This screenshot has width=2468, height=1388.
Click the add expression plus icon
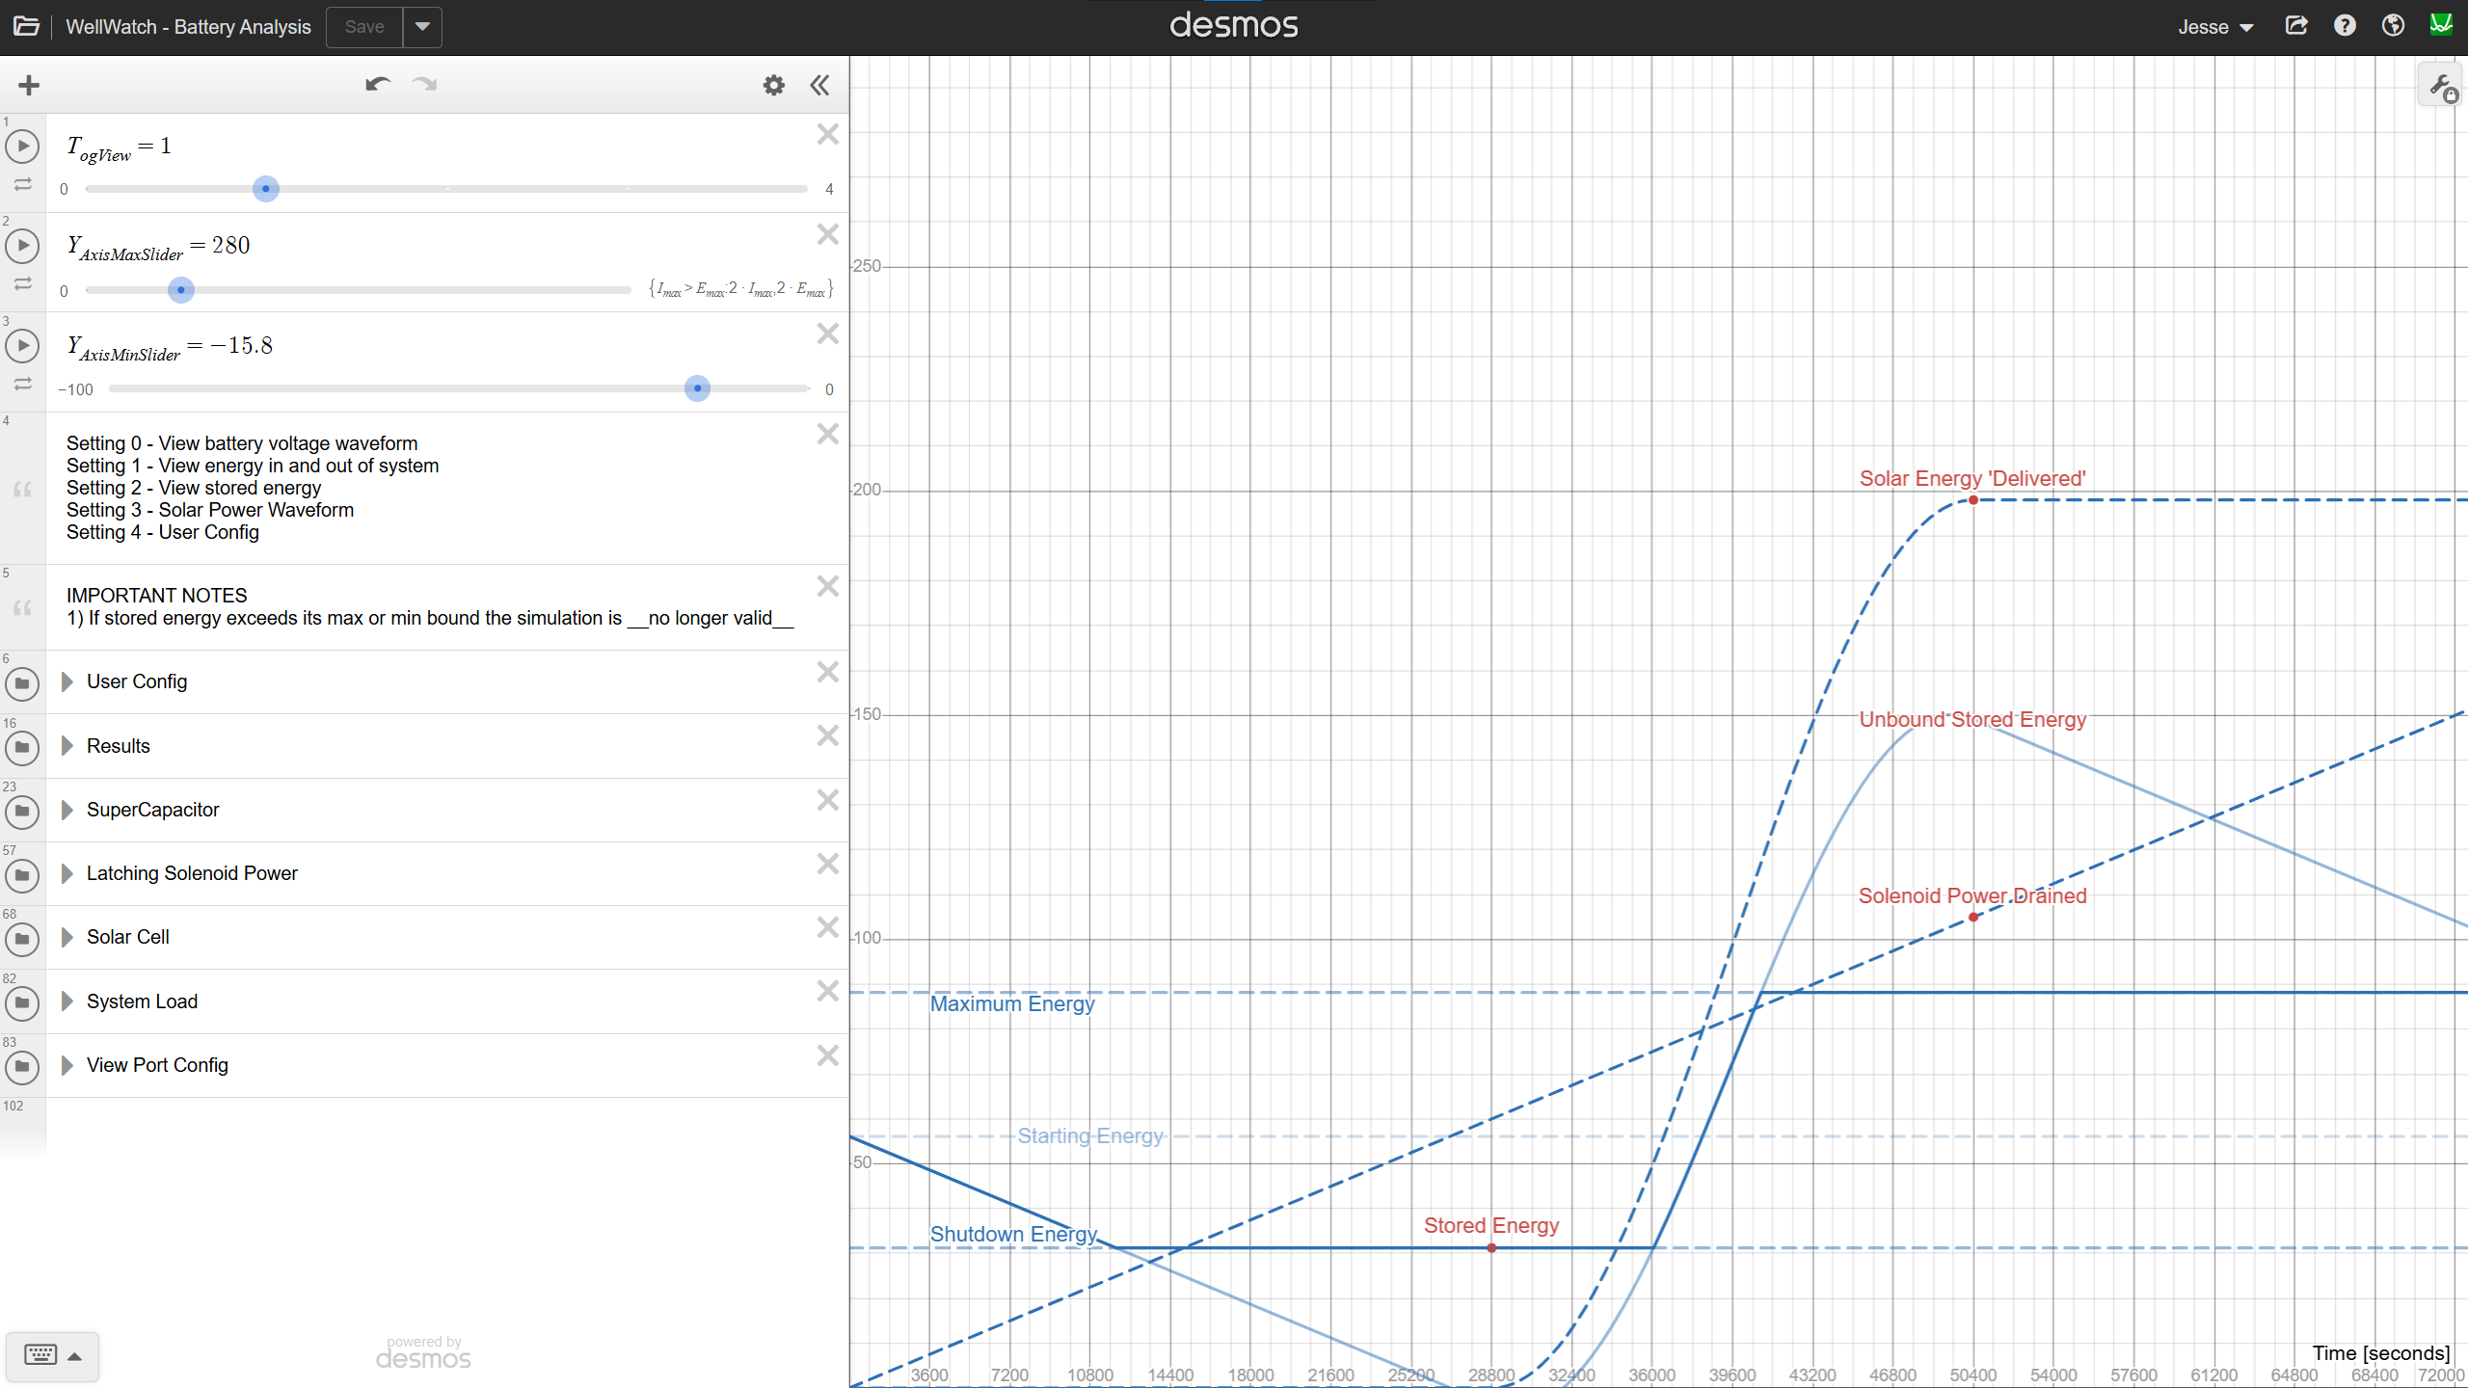[x=29, y=85]
